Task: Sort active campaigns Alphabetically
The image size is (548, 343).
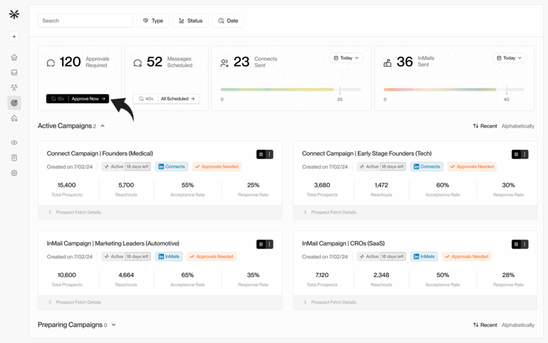Action: [518, 126]
